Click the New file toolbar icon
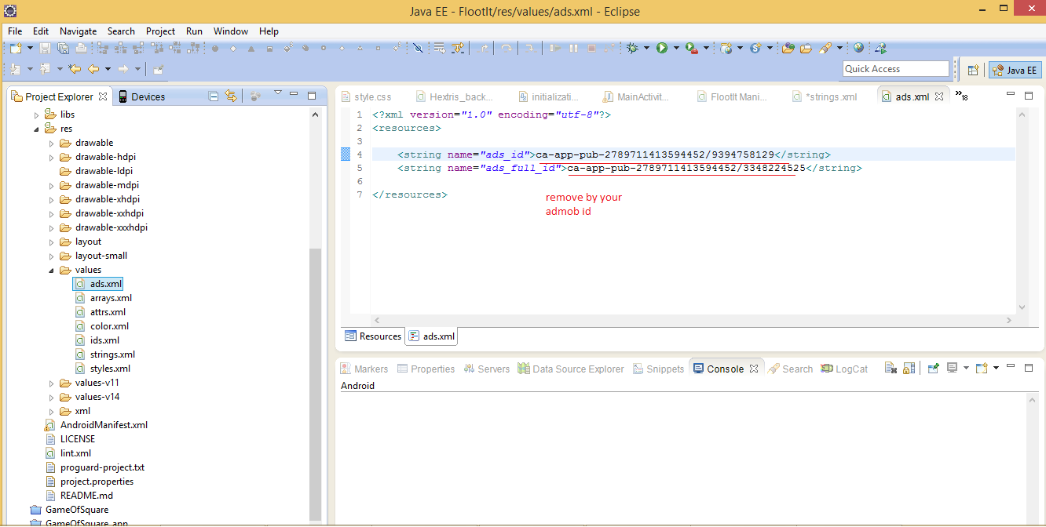The image size is (1046, 527). point(16,48)
